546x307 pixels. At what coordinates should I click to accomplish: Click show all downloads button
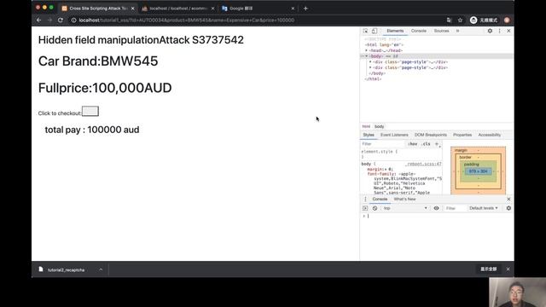pos(489,269)
